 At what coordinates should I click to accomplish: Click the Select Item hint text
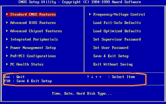(123, 77)
